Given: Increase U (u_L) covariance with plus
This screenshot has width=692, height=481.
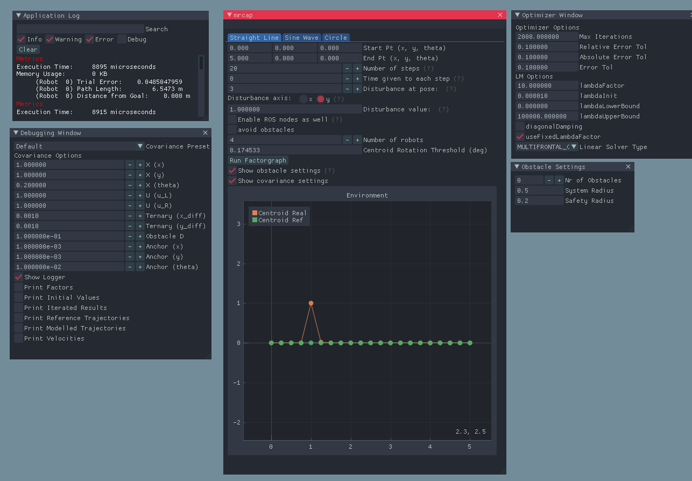Looking at the screenshot, I should (x=140, y=195).
